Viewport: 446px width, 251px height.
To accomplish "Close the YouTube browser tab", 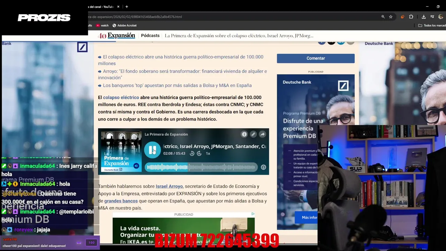I will coord(118,7).
